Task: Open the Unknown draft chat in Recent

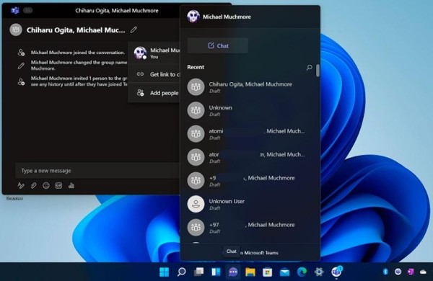Action: tap(250, 110)
